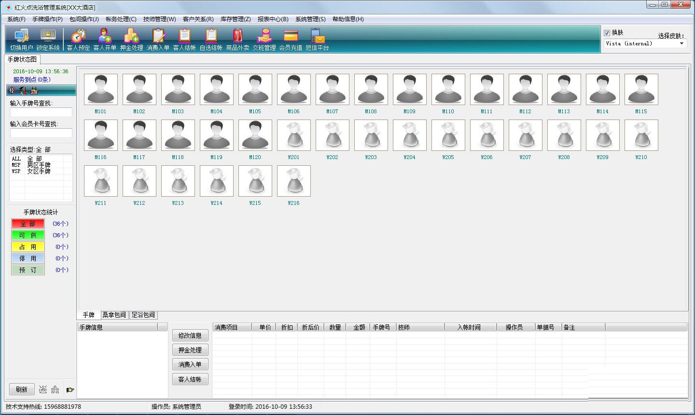
Task: Open 商品外卖 product sales icon
Action: [x=237, y=39]
